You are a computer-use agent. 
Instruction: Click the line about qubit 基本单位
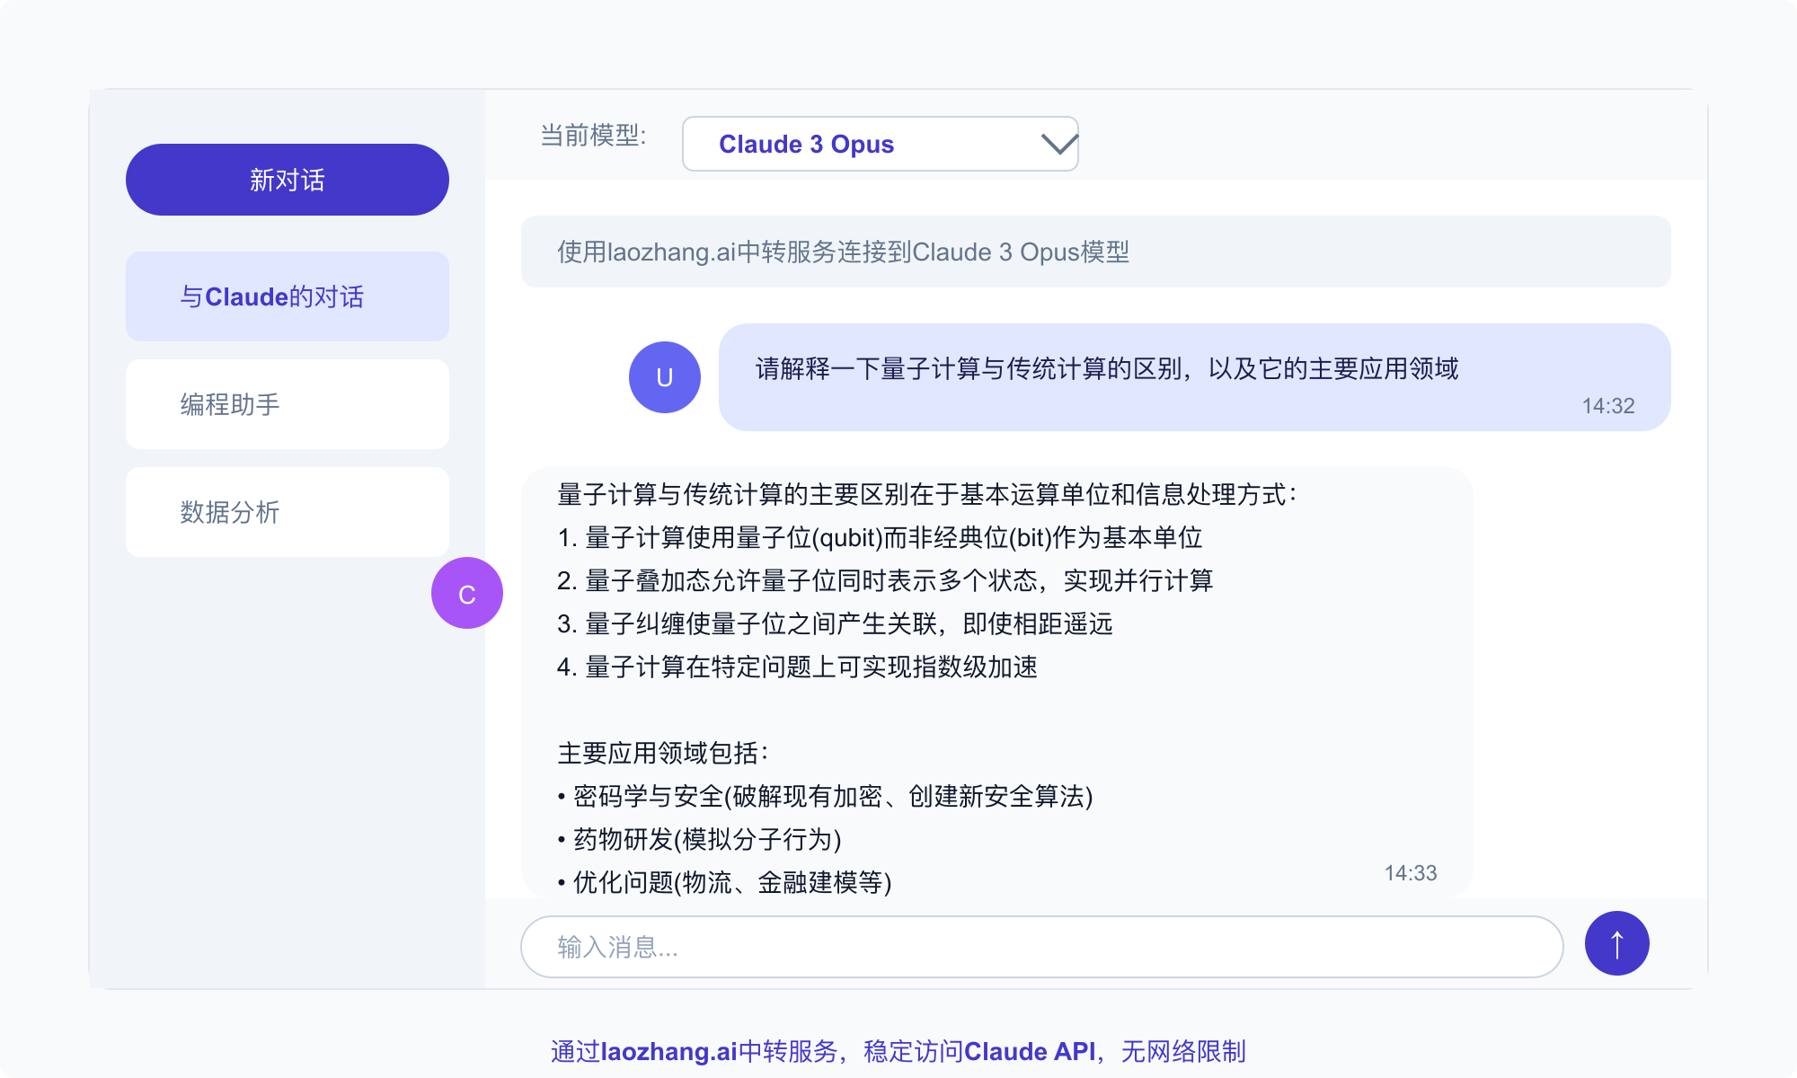(x=880, y=537)
